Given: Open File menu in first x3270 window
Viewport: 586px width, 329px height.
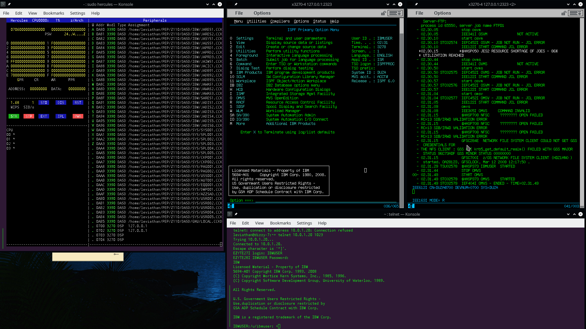Looking at the screenshot, I should tap(239, 13).
